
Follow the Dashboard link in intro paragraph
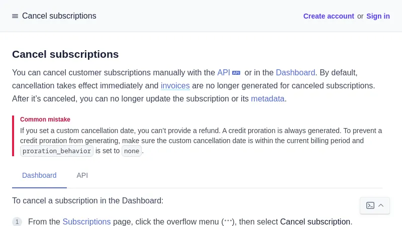click(x=295, y=72)
